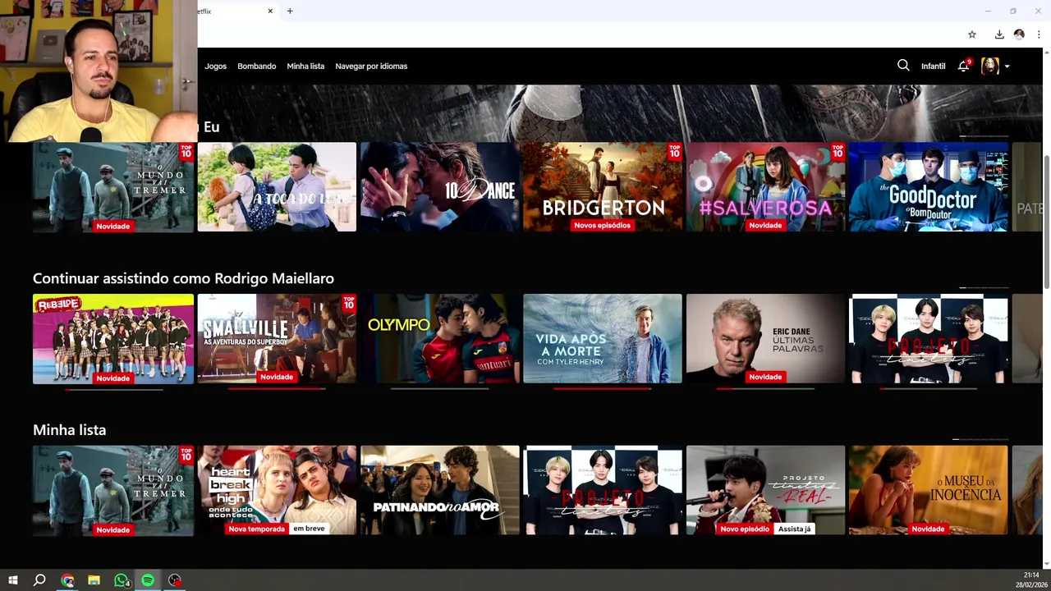This screenshot has height=591, width=1051.
Task: Continue watching Vida Após a Morte
Action: [x=603, y=338]
